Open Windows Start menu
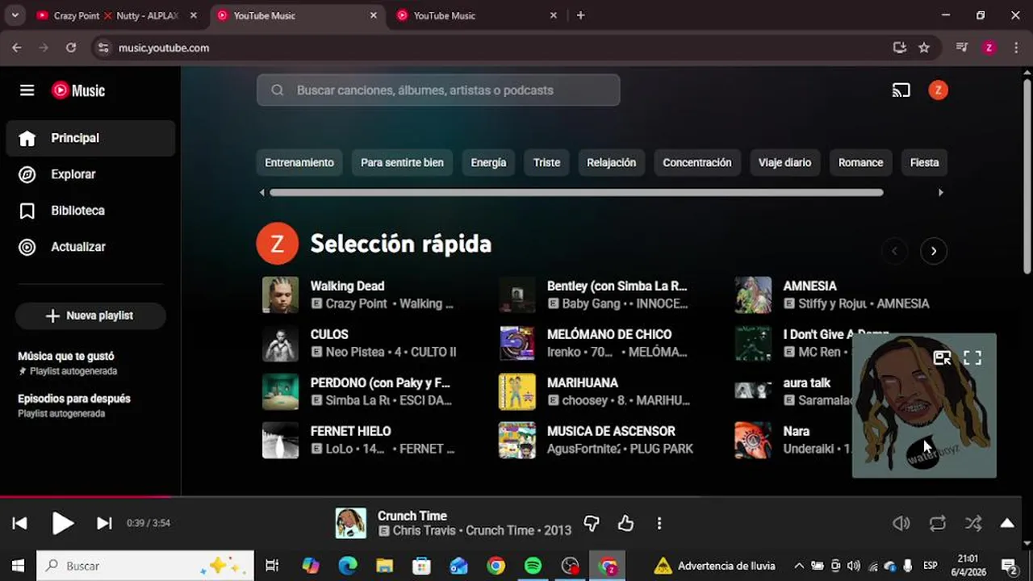This screenshot has height=581, width=1033. click(18, 566)
